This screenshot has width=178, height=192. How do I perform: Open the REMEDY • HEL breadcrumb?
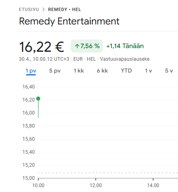pyautogui.click(x=65, y=9)
